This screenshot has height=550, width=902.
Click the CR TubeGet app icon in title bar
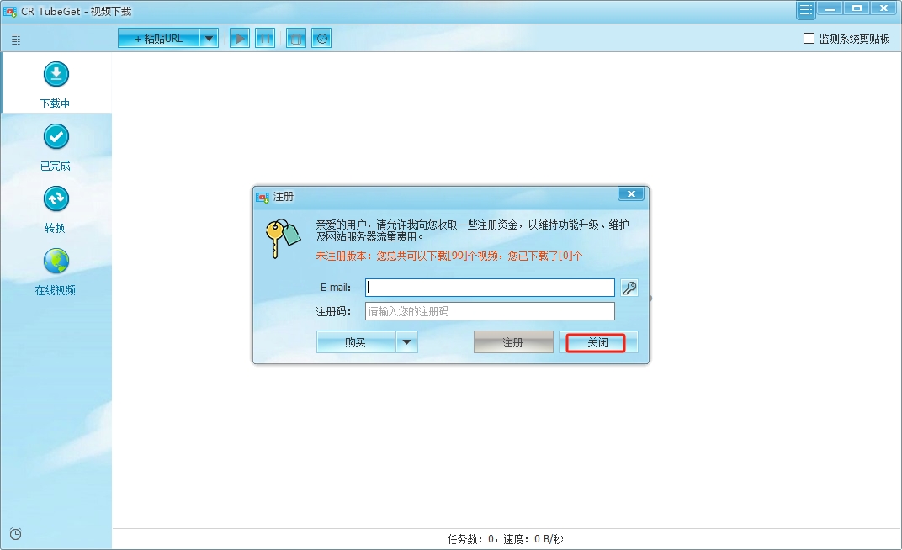pyautogui.click(x=10, y=12)
